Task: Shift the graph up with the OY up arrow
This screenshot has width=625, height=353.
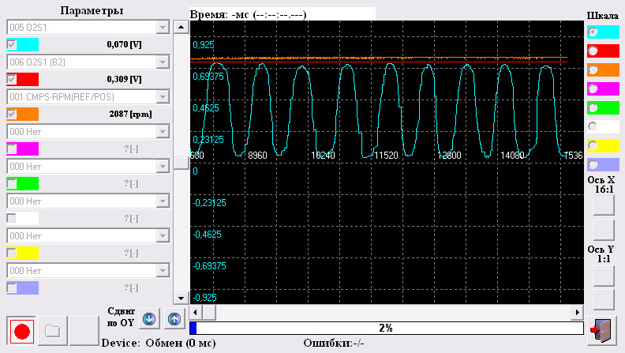Action: [x=174, y=320]
